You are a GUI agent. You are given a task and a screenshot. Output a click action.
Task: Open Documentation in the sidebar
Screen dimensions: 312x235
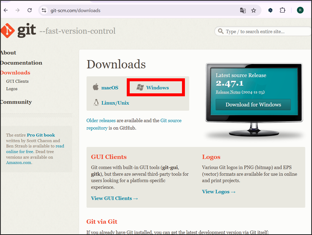point(21,63)
